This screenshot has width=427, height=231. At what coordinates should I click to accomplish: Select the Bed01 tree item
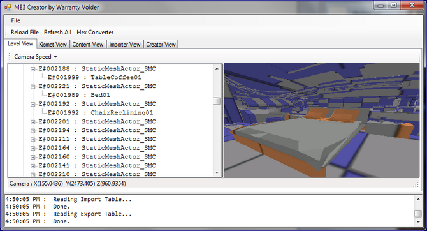79,95
